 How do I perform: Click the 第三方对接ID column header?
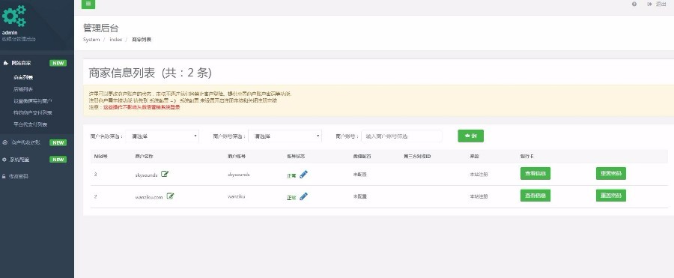417,156
